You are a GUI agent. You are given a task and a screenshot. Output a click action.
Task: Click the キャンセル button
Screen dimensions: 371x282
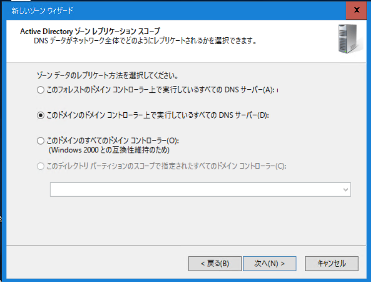[x=331, y=264]
